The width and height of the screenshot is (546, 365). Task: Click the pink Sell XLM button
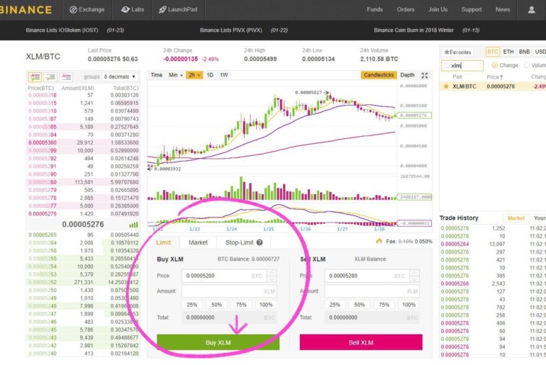tap(361, 343)
